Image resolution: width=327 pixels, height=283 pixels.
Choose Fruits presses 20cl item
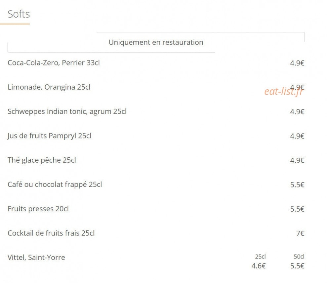(38, 209)
